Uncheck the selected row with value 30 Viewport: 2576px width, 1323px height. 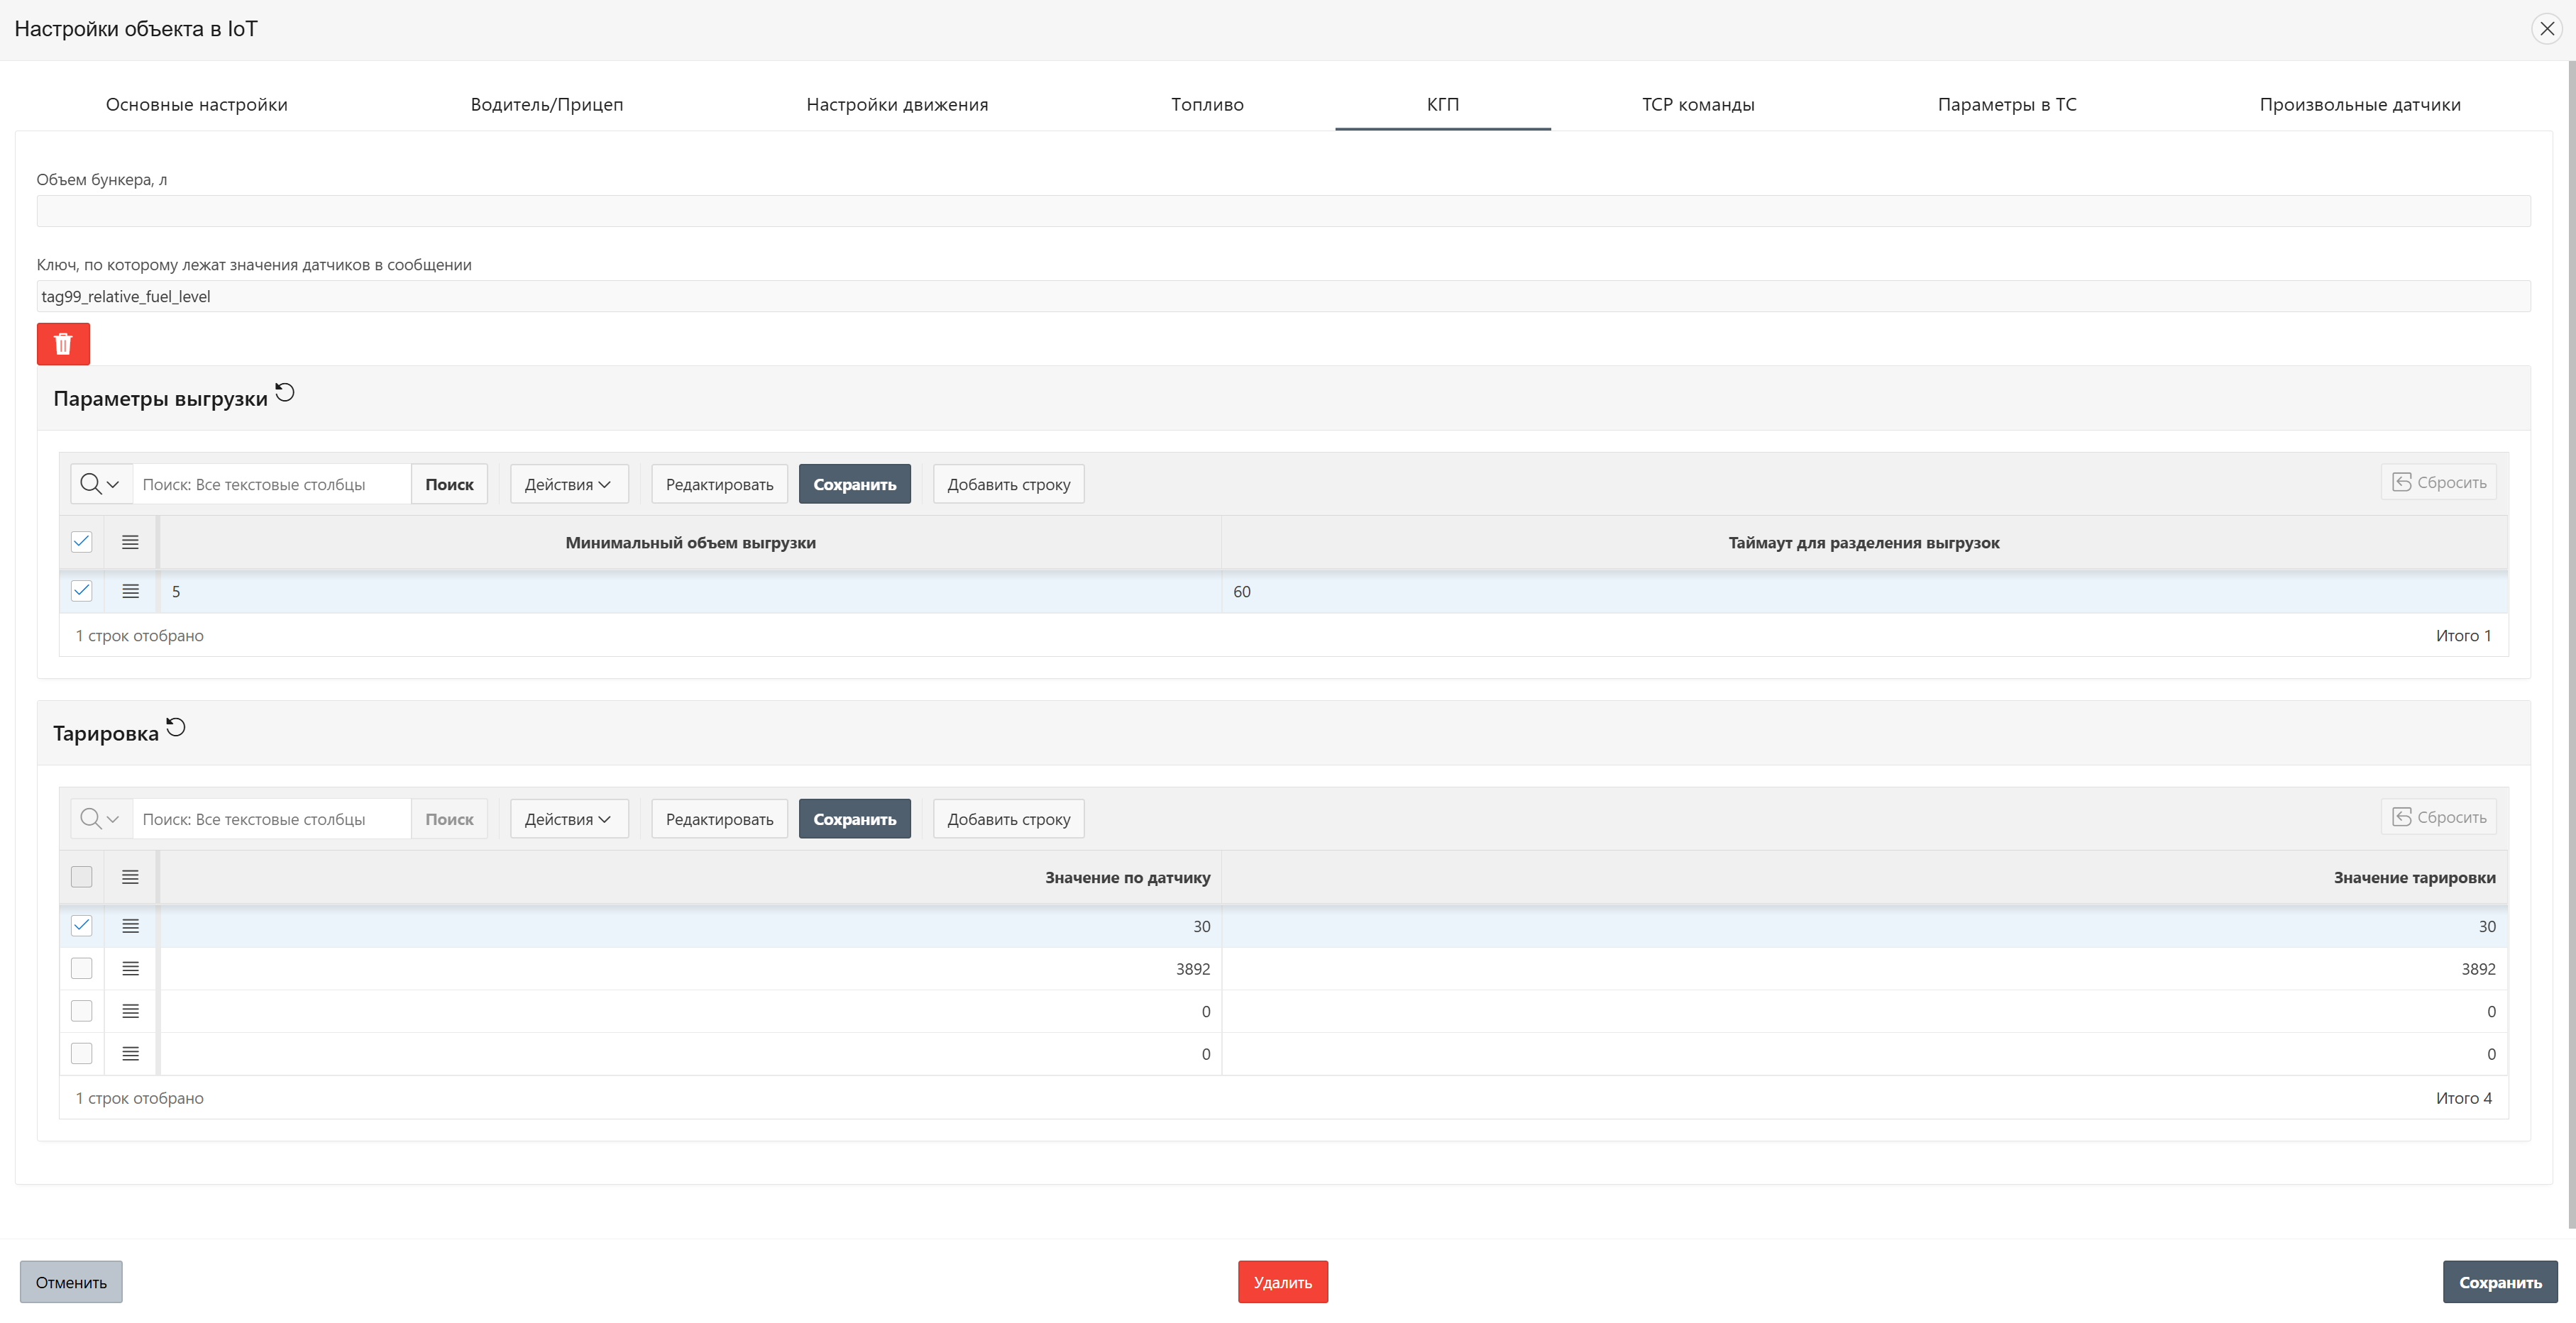coord(82,926)
